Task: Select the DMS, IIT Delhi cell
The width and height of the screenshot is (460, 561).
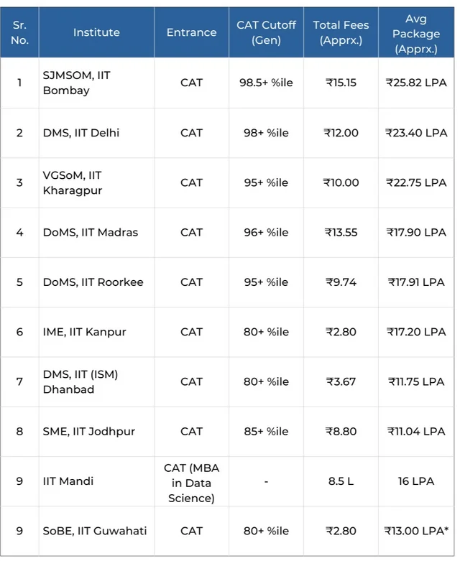Action: (81, 133)
